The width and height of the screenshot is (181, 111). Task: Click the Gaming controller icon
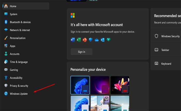tap(6, 70)
